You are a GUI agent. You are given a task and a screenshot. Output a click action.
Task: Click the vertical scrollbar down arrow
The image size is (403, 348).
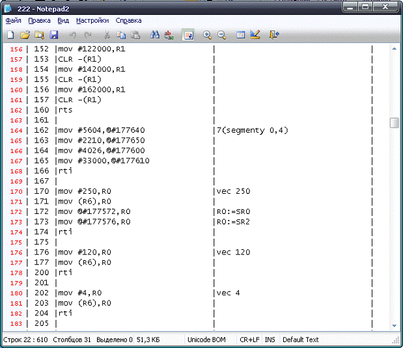click(394, 325)
